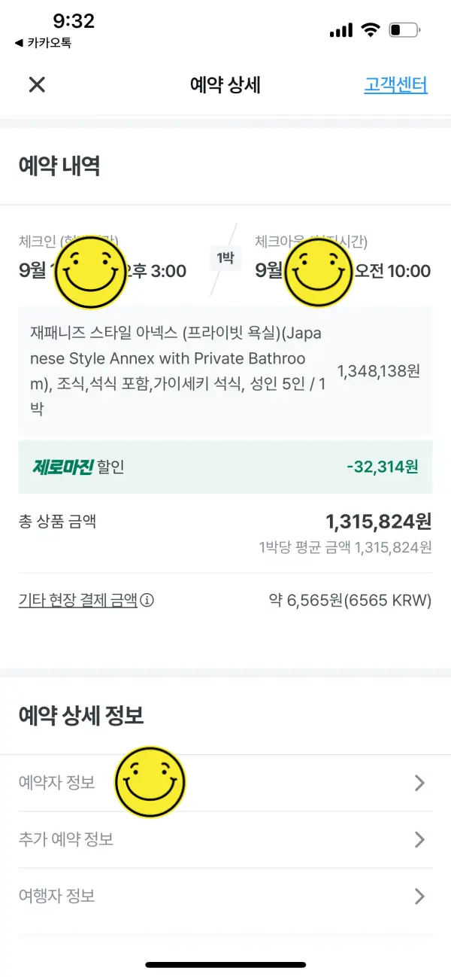Expand 추가 예약 정보 section
This screenshot has height=977, width=451.
pyautogui.click(x=225, y=839)
